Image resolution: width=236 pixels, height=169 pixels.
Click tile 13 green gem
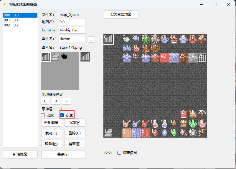174,133
